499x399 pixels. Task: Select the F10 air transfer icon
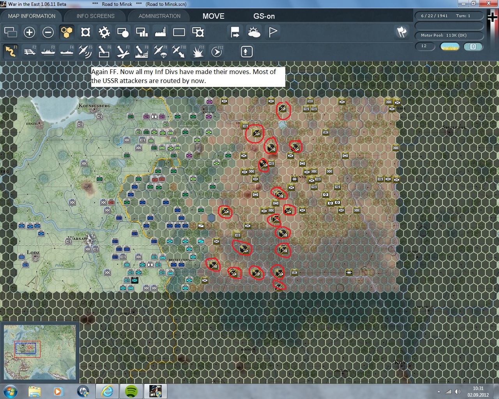[x=179, y=51]
